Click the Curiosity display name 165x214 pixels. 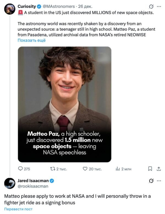click(x=27, y=6)
